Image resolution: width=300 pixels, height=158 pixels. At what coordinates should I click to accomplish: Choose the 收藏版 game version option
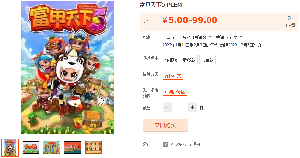[x=189, y=59]
